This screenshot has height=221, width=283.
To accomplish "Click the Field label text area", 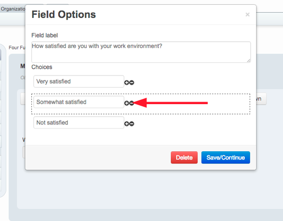I will 141,52.
